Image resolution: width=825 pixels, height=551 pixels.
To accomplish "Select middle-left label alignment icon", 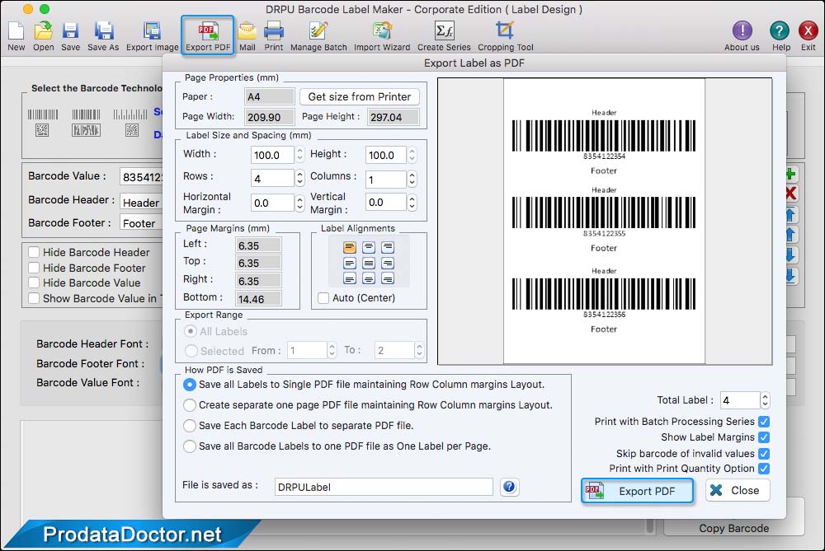I will click(350, 263).
